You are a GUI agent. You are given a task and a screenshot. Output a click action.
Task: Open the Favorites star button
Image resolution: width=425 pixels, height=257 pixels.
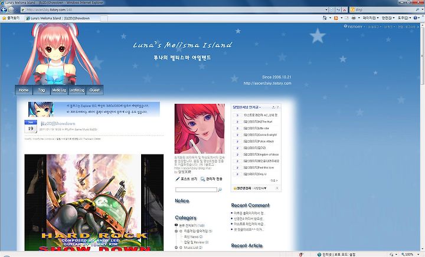[x=11, y=18]
